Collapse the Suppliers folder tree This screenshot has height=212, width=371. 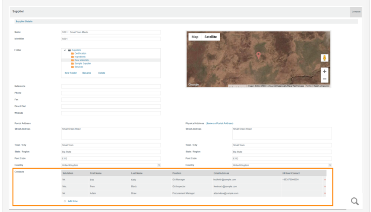65,50
